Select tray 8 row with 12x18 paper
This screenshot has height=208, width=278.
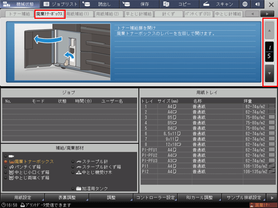click(208, 144)
